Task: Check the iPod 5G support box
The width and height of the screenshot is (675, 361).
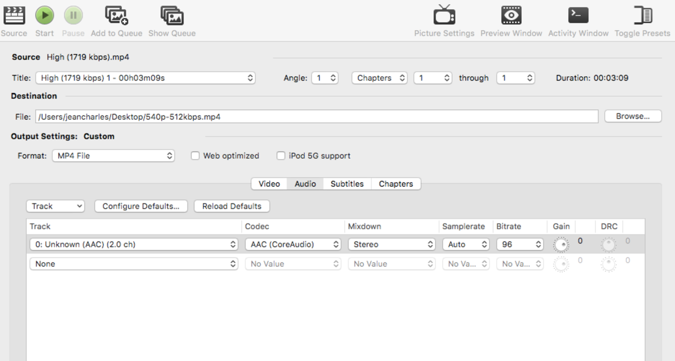Action: (x=281, y=156)
